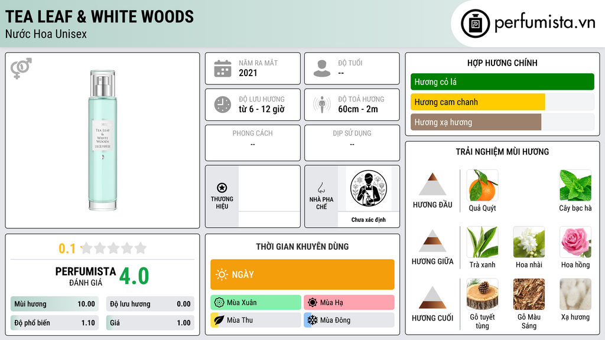The width and height of the screenshot is (605, 340).
Task: Click the Nước Hoa Unisex subtitle
Action: [x=46, y=34]
